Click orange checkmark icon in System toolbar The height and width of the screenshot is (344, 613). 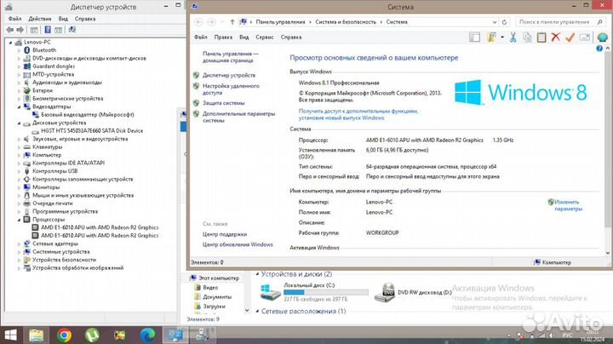[x=570, y=37]
